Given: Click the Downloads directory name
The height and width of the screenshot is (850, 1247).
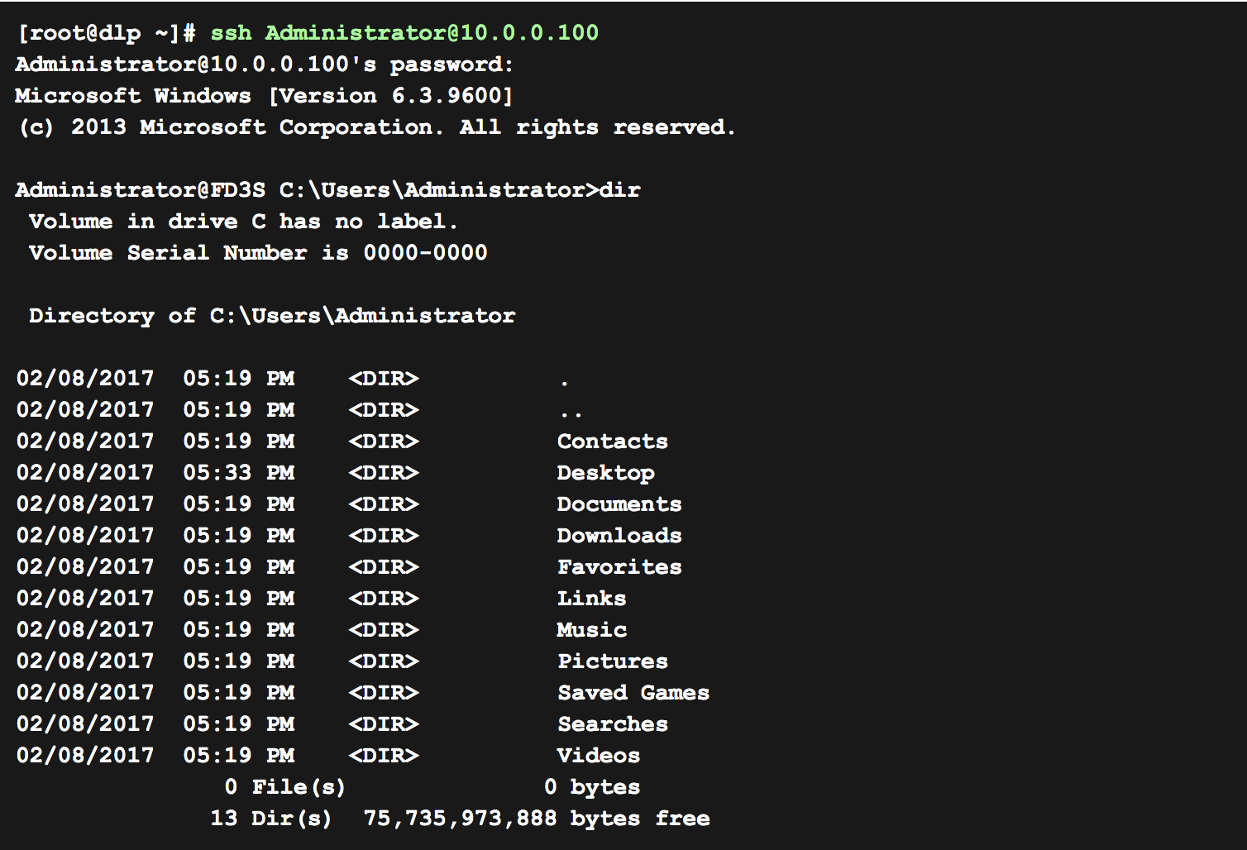Looking at the screenshot, I should (619, 536).
